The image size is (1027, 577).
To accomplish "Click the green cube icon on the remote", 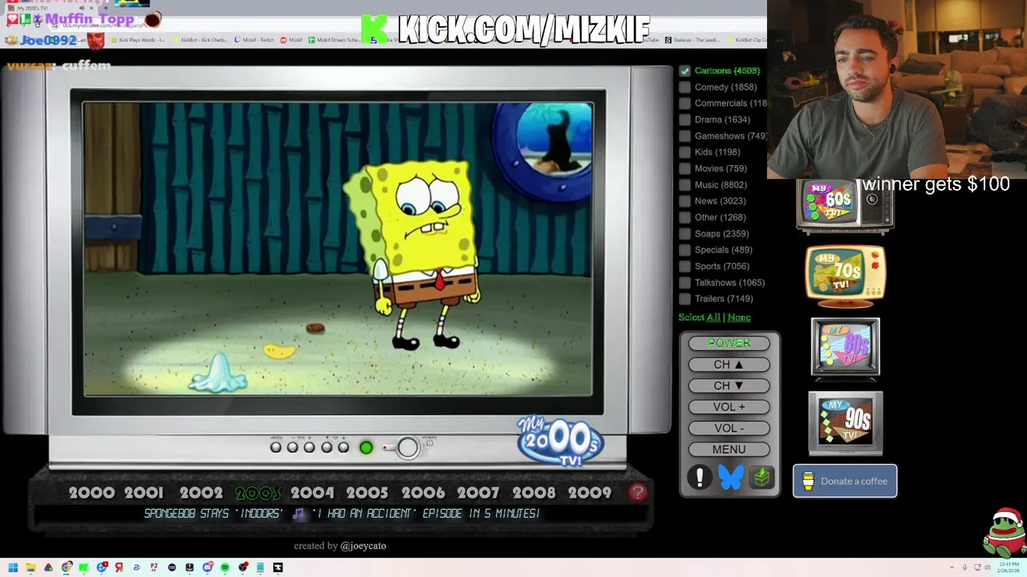I will [x=761, y=478].
